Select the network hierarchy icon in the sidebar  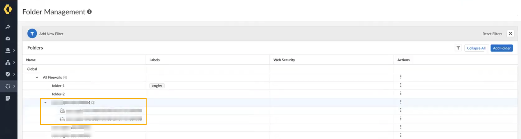tap(8, 63)
